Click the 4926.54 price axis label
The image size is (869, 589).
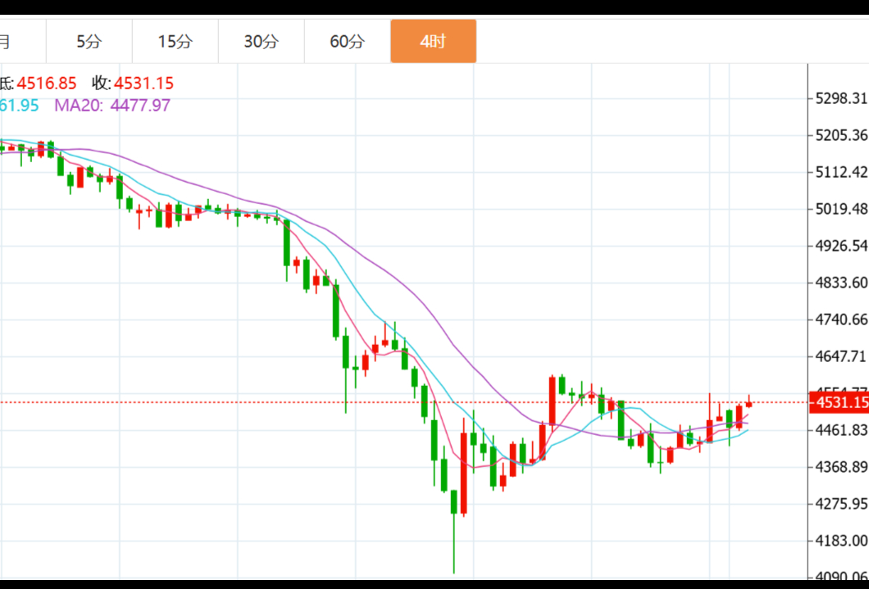coord(841,246)
